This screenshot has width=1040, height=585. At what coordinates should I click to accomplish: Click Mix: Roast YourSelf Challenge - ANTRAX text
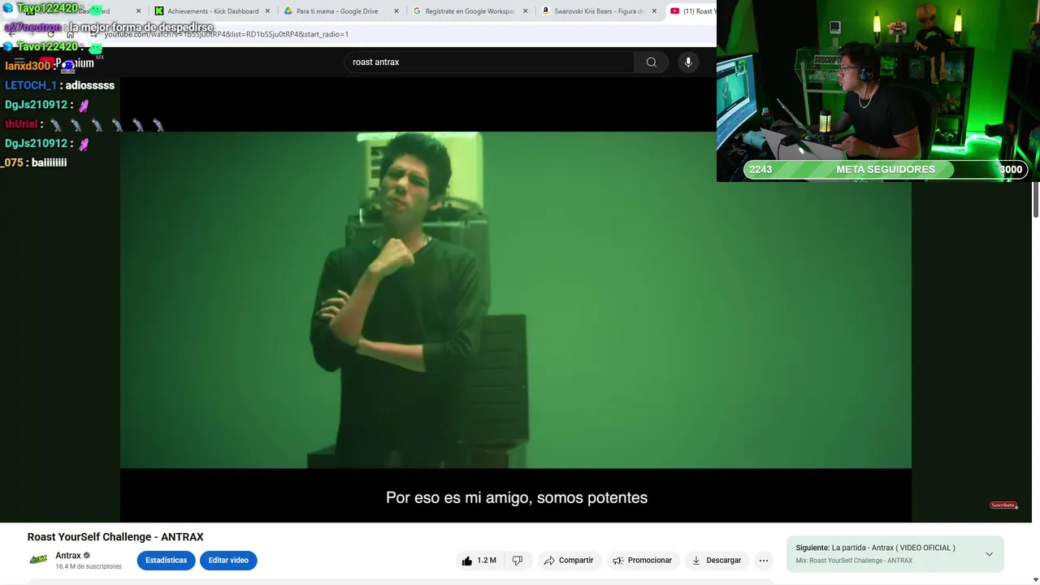[x=854, y=561]
